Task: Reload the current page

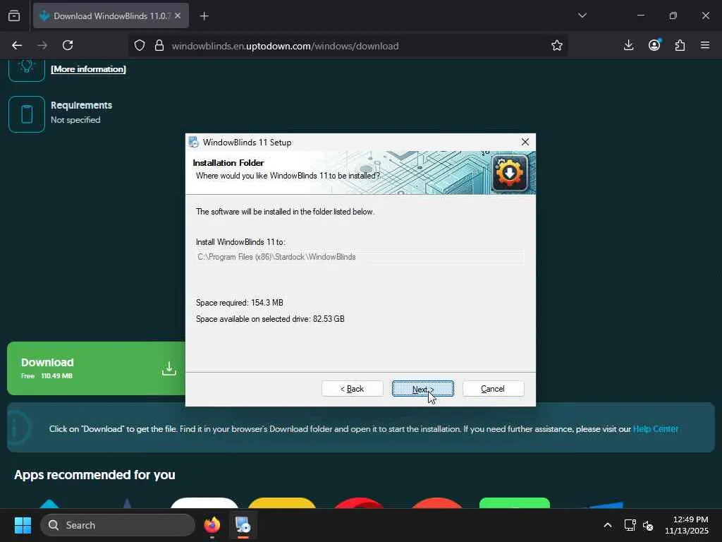Action: click(x=68, y=46)
